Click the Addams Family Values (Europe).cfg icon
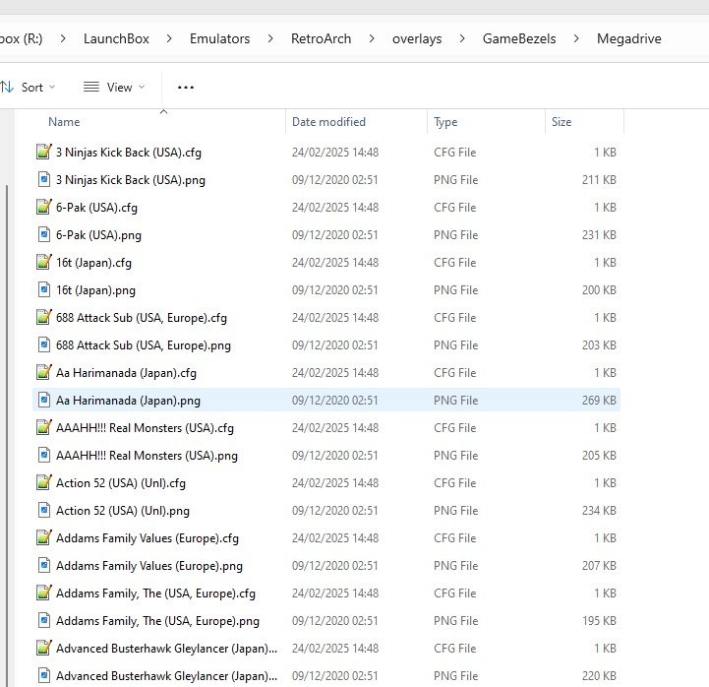This screenshot has width=709, height=687. coord(44,538)
